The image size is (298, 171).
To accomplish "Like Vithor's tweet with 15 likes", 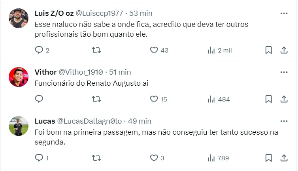I will [x=154, y=99].
